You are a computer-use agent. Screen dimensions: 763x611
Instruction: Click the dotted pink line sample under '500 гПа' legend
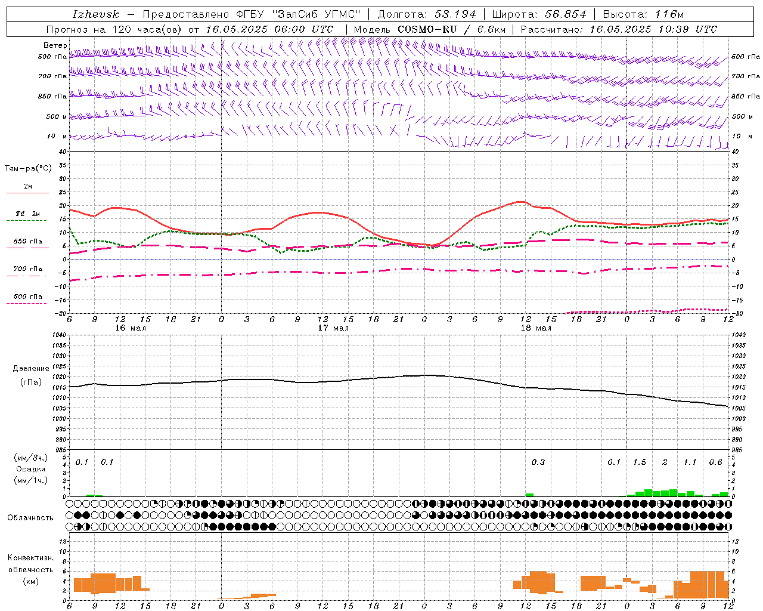[x=27, y=304]
